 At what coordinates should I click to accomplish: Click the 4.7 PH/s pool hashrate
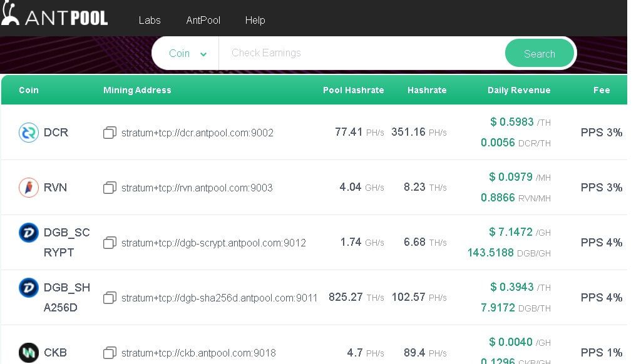[x=366, y=353]
